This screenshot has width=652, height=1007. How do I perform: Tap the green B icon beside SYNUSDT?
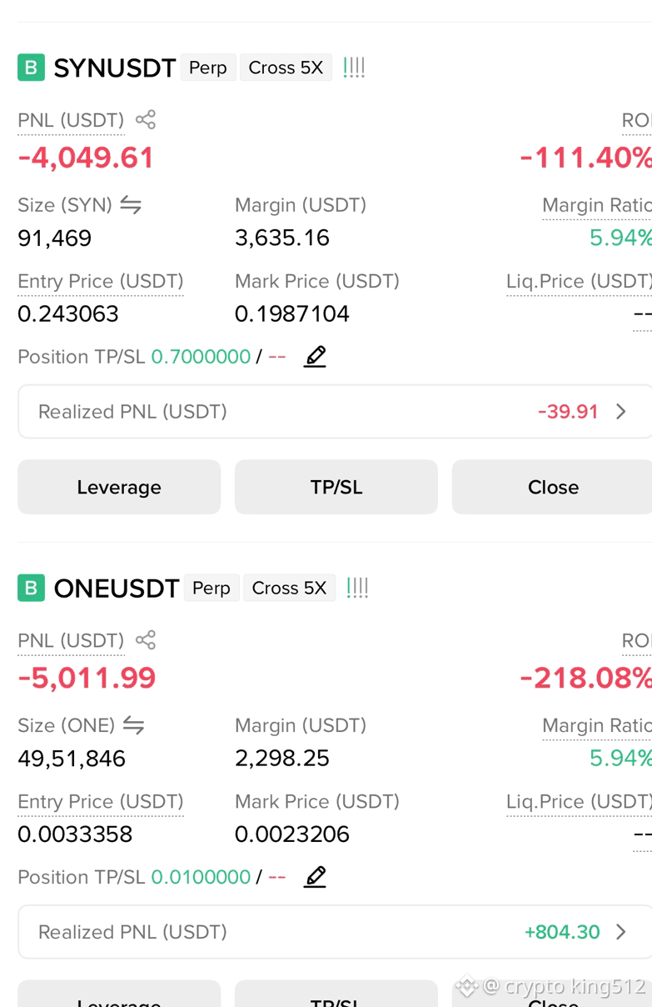31,68
